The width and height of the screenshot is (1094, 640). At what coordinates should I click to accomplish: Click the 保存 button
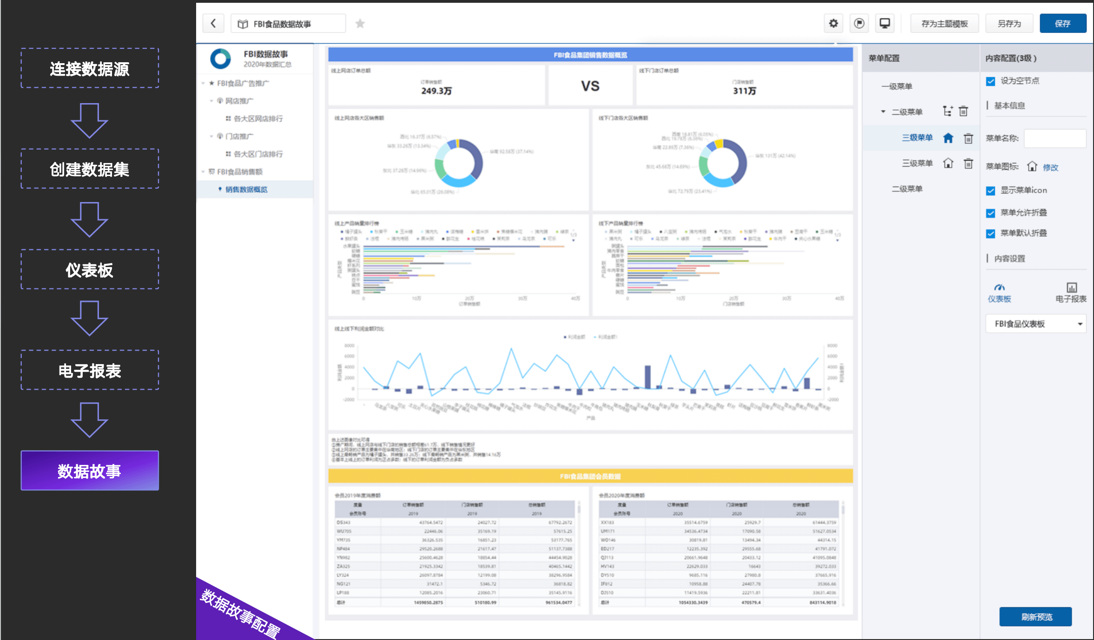[x=1062, y=24]
